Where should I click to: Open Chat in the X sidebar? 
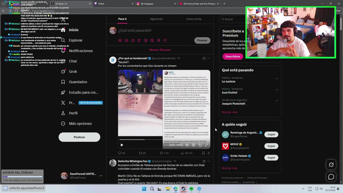[x=69, y=61]
